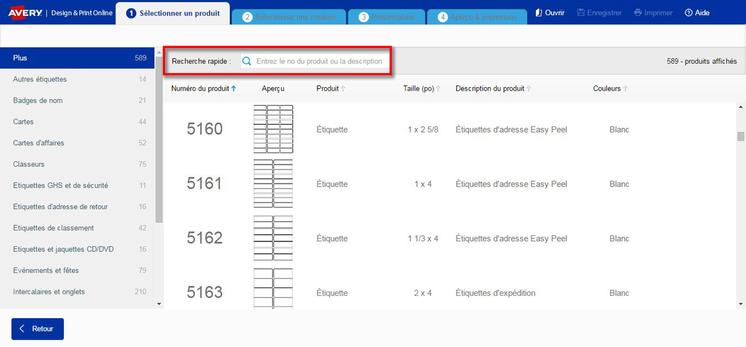
Task: Sort by Taille (po) column arrow
Action: [x=438, y=88]
